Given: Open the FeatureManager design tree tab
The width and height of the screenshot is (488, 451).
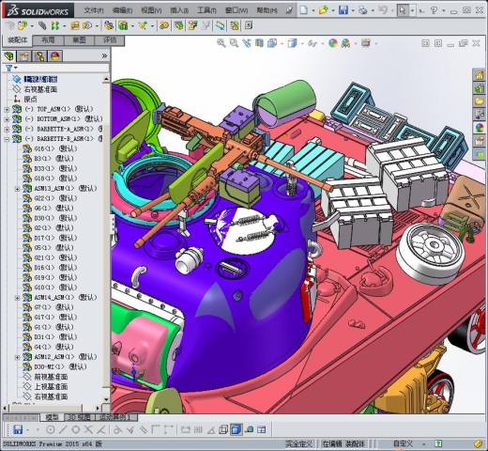Looking at the screenshot, I should click(x=9, y=56).
